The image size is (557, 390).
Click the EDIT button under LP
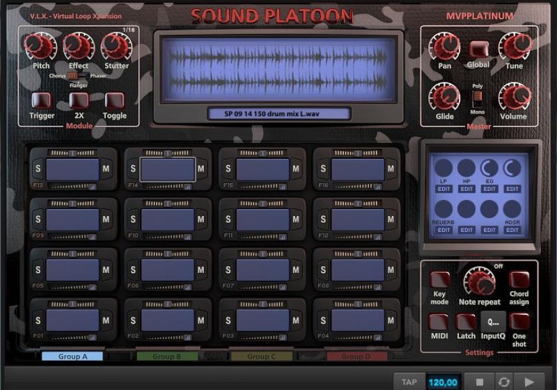pos(444,189)
